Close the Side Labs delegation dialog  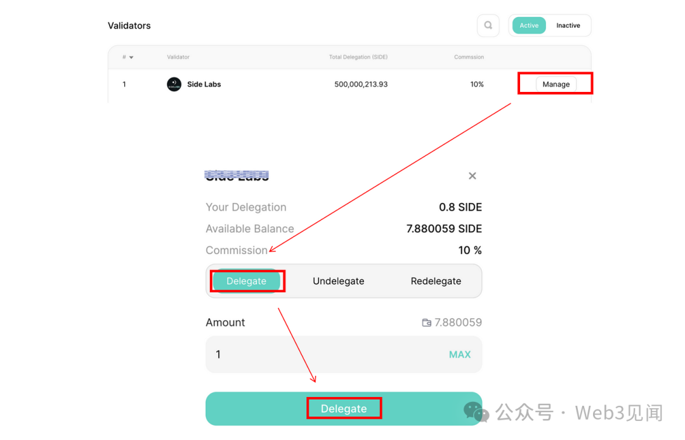tap(473, 176)
